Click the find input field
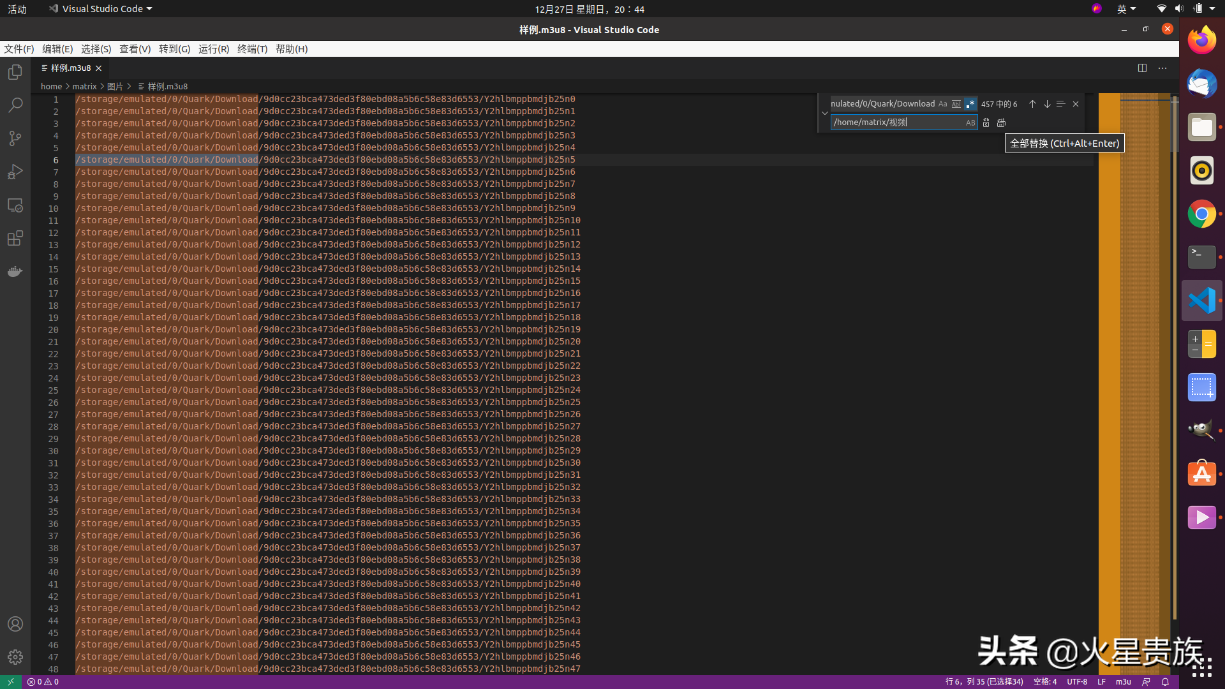This screenshot has width=1225, height=689. tap(883, 104)
